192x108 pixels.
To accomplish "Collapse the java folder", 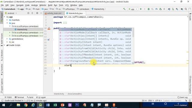I will (x=7, y=23).
